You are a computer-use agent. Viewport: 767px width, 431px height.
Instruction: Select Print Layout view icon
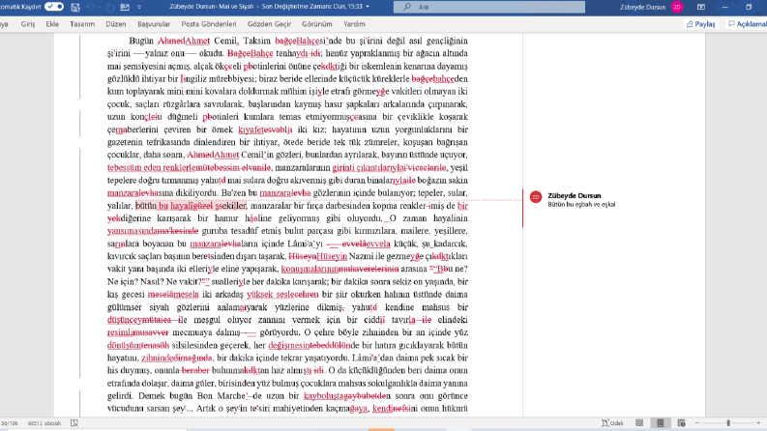[x=660, y=423]
